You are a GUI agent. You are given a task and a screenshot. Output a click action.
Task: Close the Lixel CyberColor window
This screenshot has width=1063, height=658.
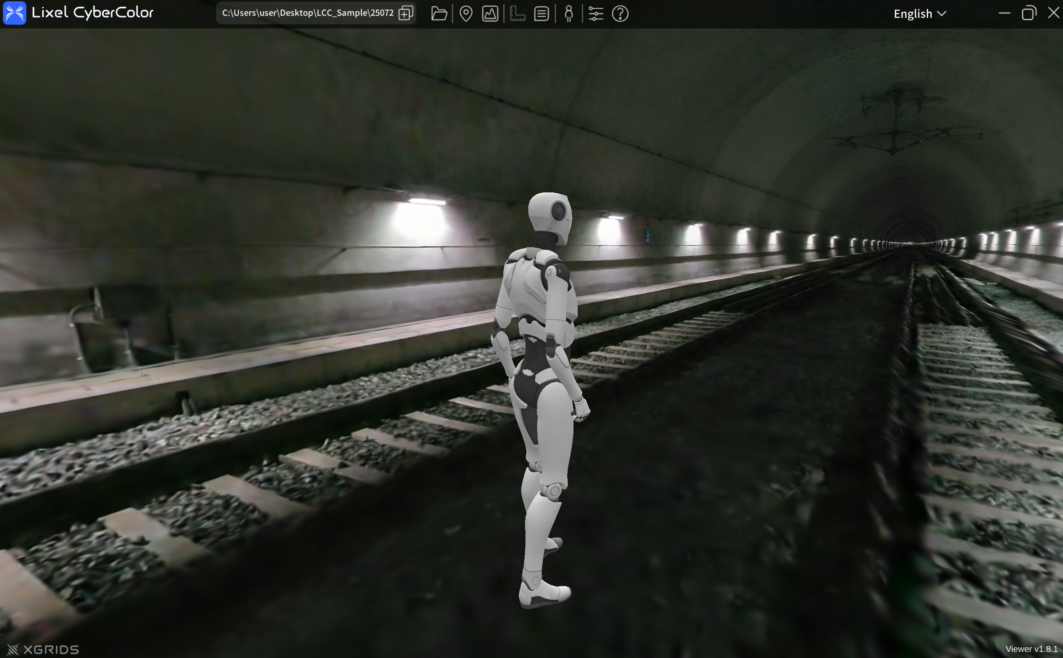coord(1053,13)
